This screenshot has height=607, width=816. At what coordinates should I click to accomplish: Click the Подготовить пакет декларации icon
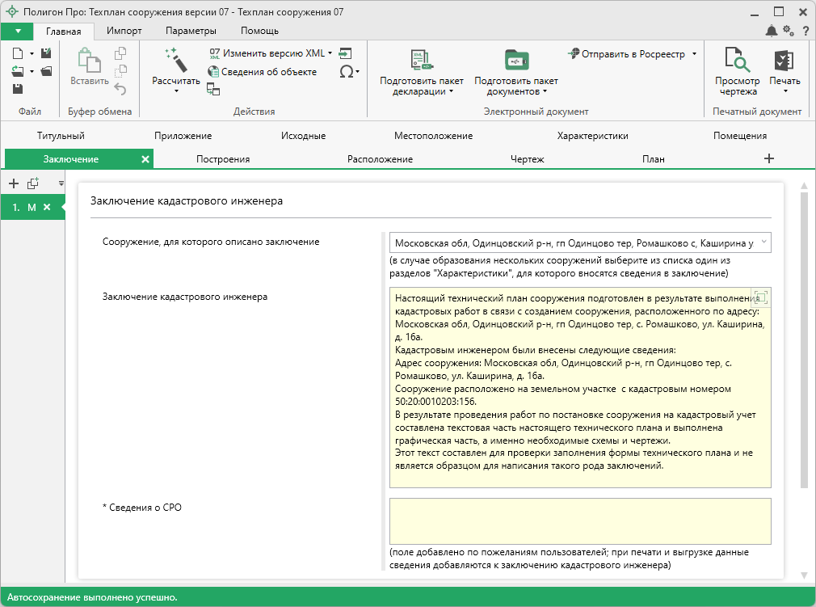tap(421, 61)
